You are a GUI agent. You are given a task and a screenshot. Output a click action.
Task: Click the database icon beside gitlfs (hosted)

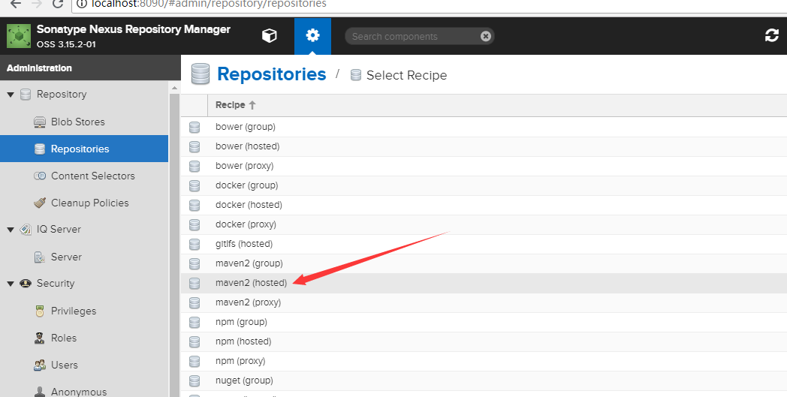(x=194, y=244)
